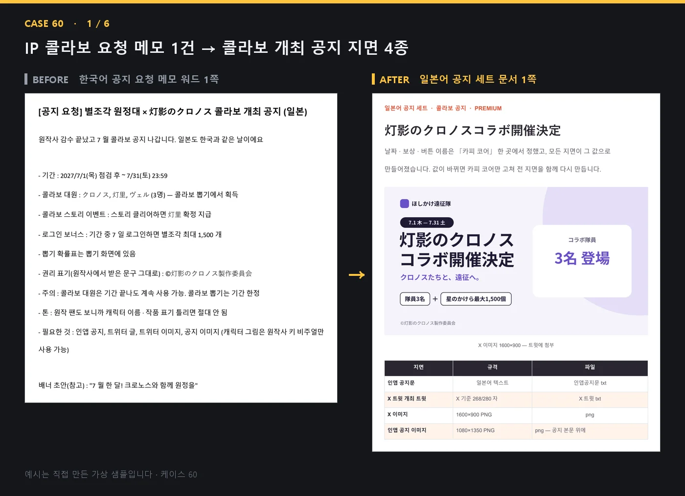Click the document heading "灯影のクロノスコラボ開催決定" above the banner
The height and width of the screenshot is (496, 685).
click(473, 131)
